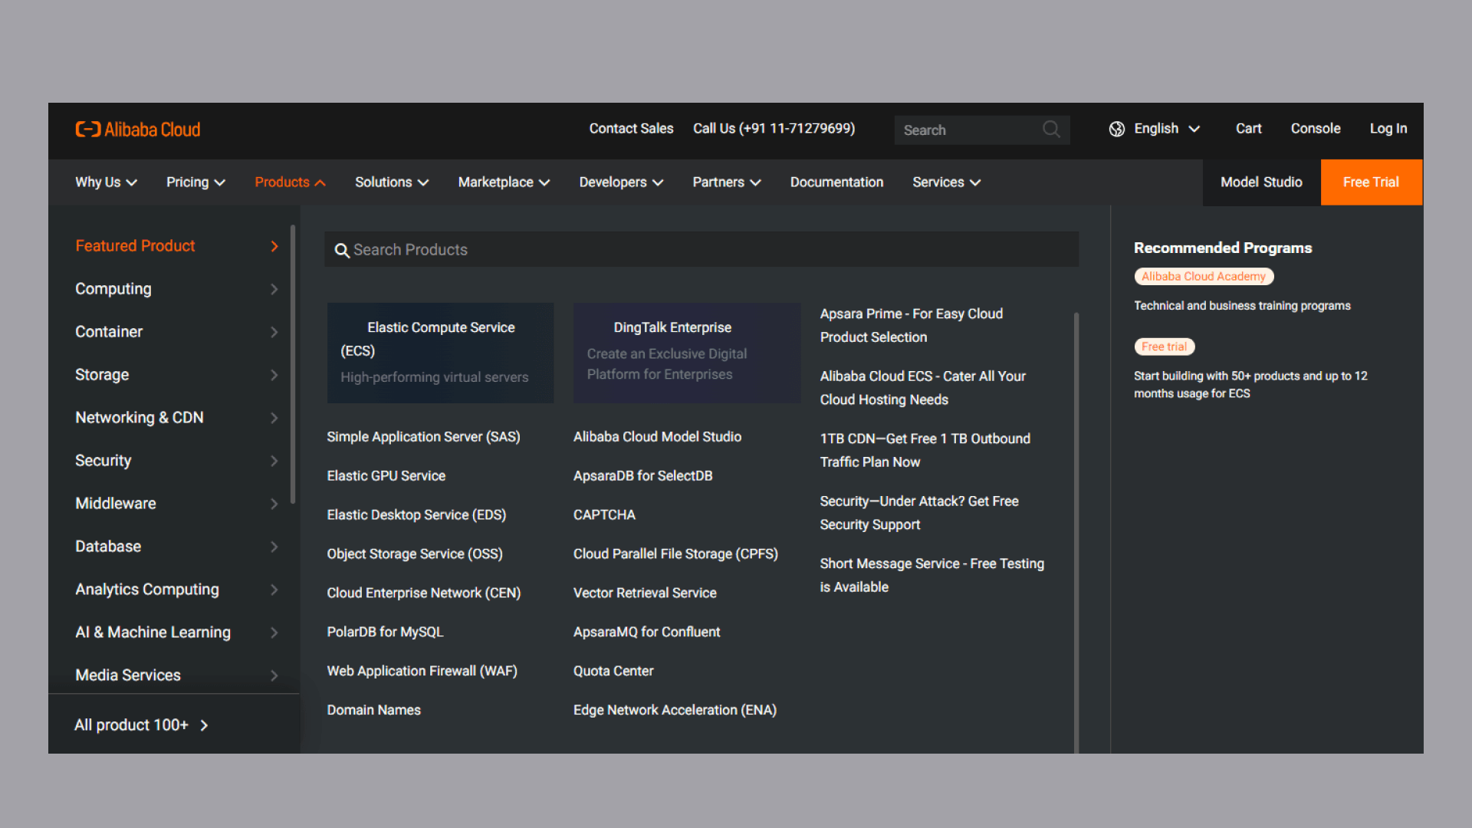Image resolution: width=1472 pixels, height=828 pixels.
Task: Open Elastic Desktop Service (EDS)
Action: click(x=416, y=515)
